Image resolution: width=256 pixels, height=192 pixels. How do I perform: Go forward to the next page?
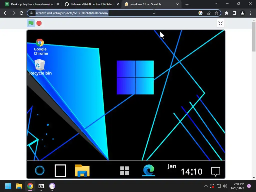click(13, 13)
